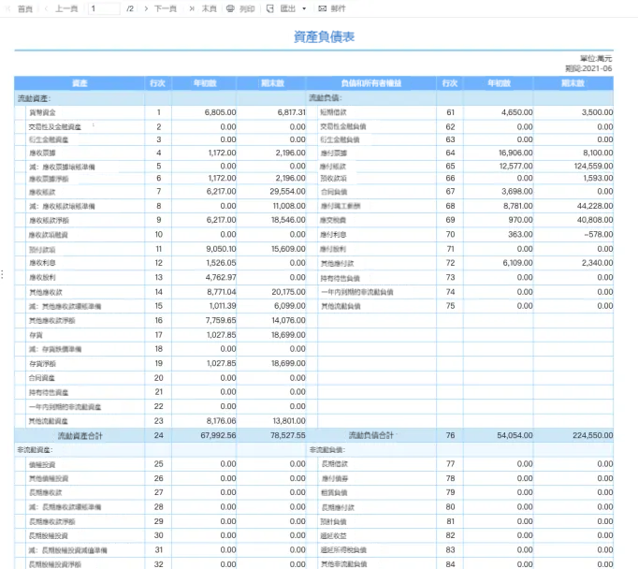Go to previous page arrow
The width and height of the screenshot is (638, 569).
tap(46, 8)
